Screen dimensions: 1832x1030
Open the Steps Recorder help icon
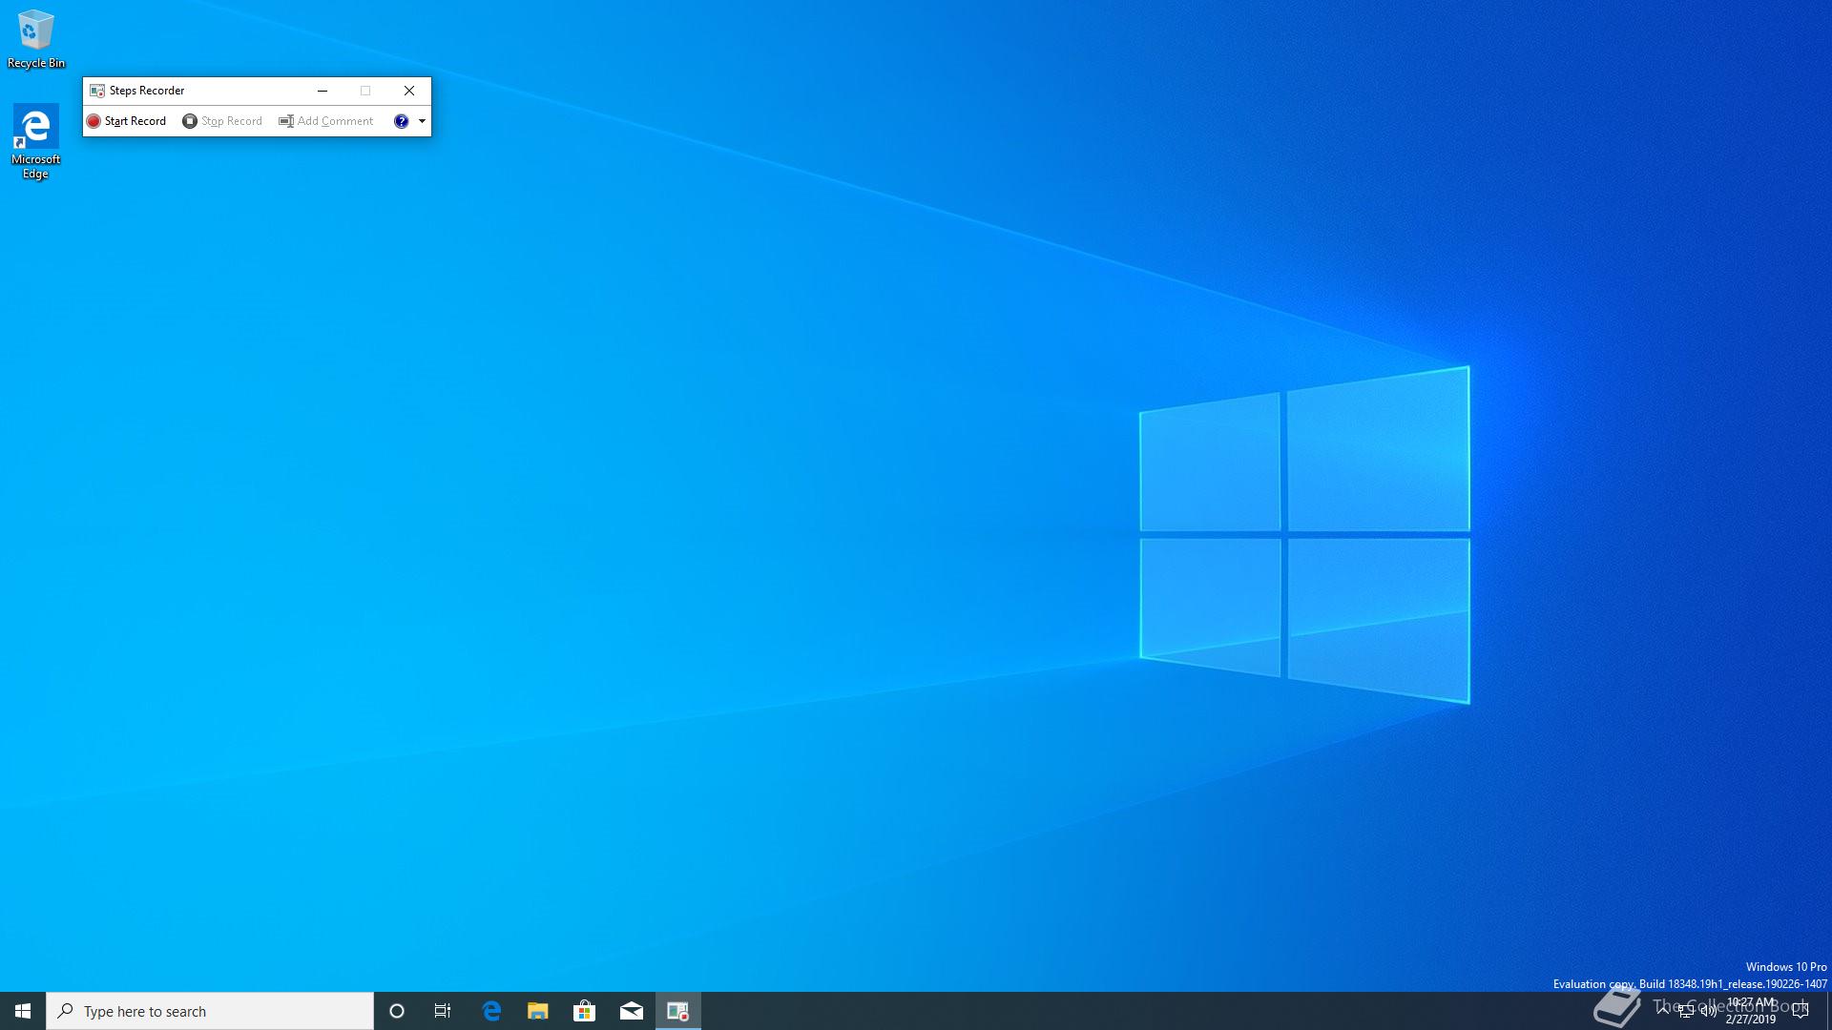click(402, 121)
